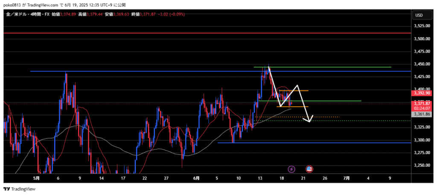Click the 3,500.00 level on price axis
This screenshot has width=437, height=195.
point(422,39)
